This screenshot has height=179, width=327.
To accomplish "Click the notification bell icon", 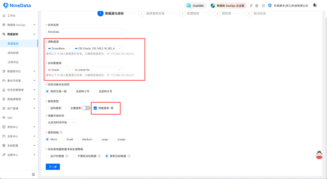I will (x=251, y=6).
